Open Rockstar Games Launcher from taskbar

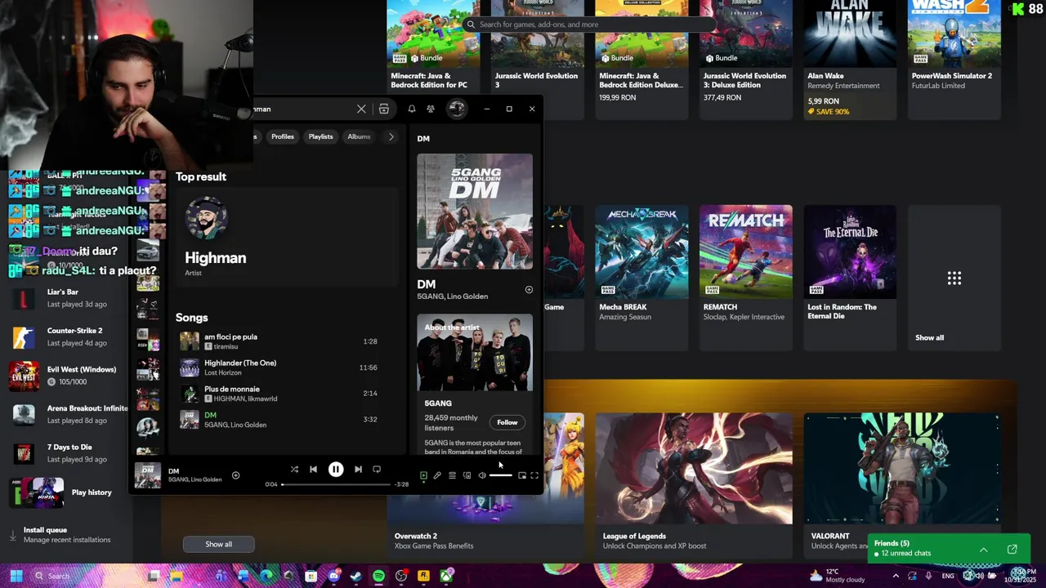click(423, 576)
